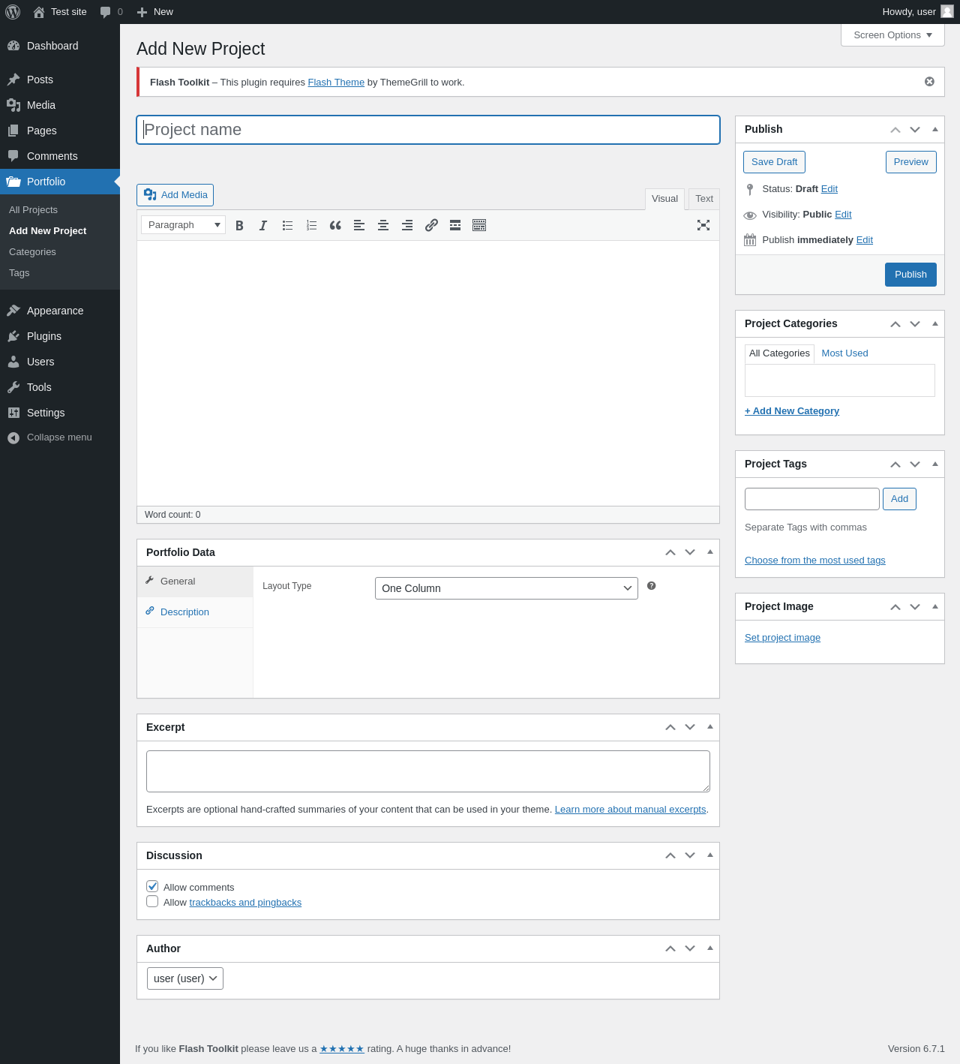
Task: Enable distraction-free writing mode
Action: pos(703,225)
